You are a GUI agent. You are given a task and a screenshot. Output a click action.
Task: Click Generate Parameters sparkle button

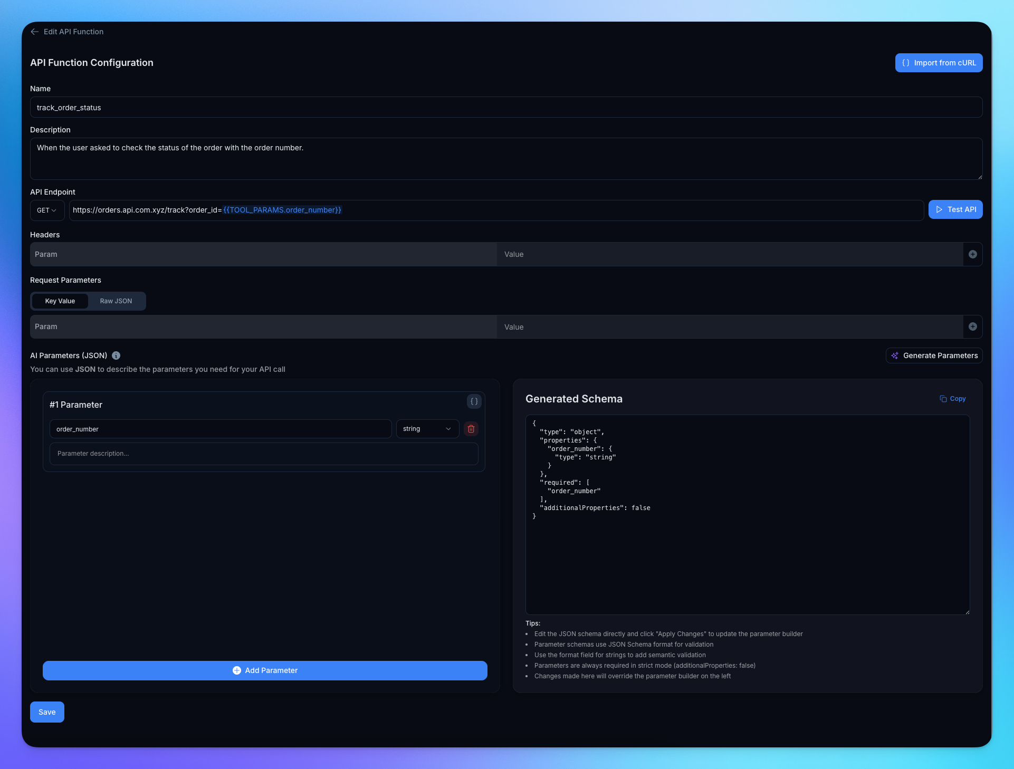point(934,355)
